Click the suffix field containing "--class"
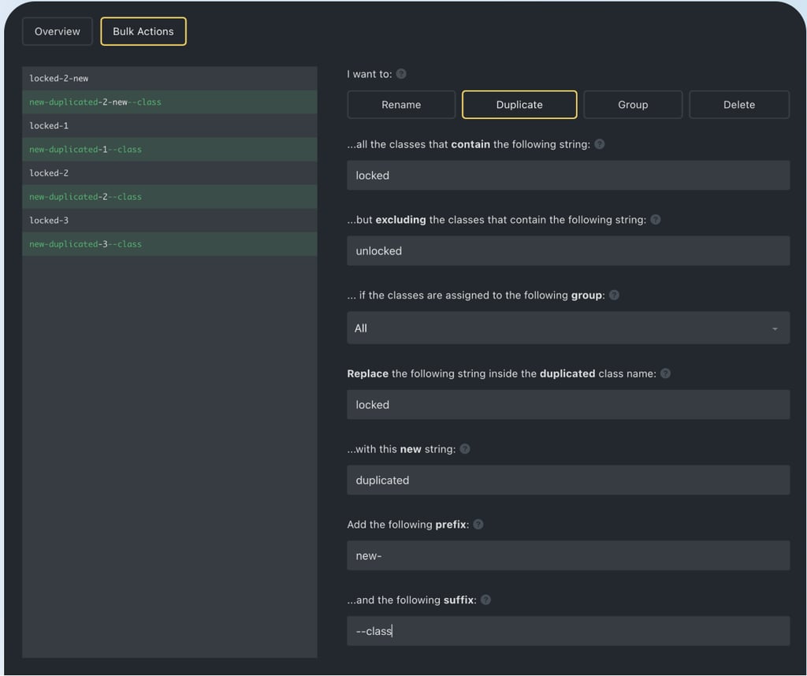 click(568, 631)
